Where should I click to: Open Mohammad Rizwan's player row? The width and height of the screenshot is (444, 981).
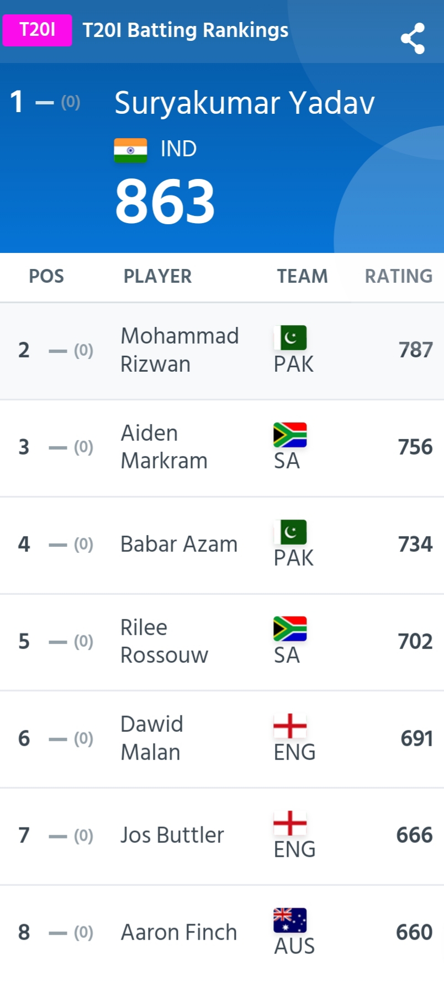tap(222, 351)
